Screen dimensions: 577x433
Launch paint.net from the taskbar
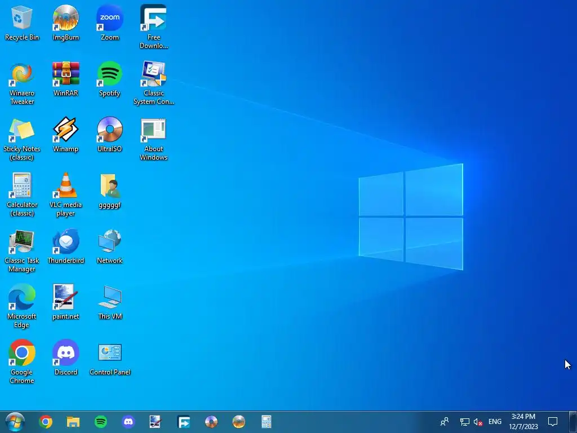point(156,422)
